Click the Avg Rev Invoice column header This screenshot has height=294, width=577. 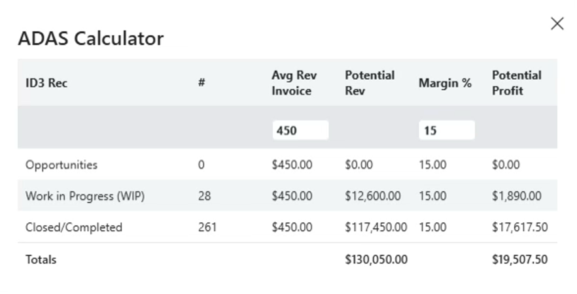click(294, 83)
